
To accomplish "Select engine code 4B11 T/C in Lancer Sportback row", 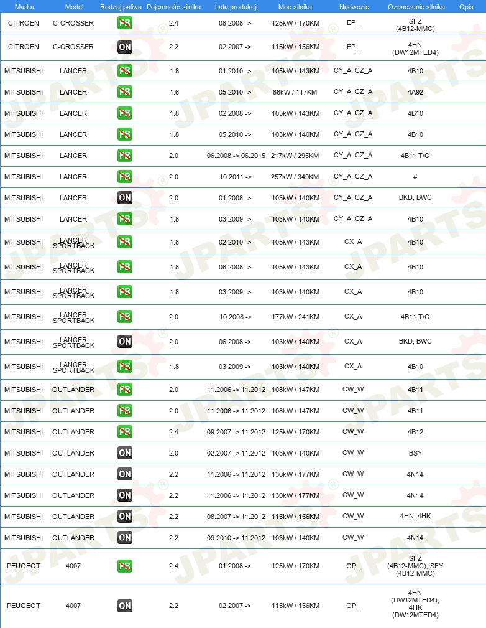I will pos(415,317).
